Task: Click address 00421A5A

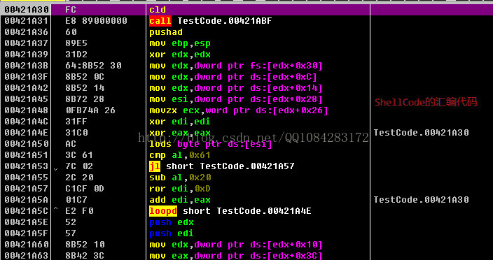Action: tap(27, 200)
